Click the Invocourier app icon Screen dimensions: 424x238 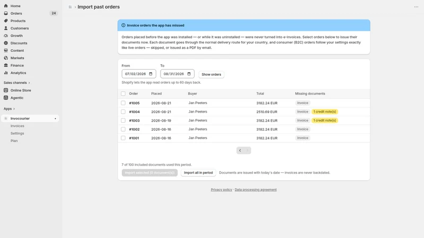(6, 118)
